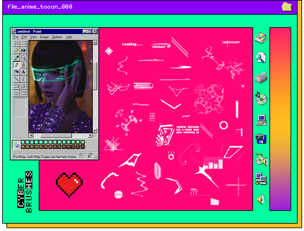
Task: Open the CD with loudspeaker icon
Action: 261,159
